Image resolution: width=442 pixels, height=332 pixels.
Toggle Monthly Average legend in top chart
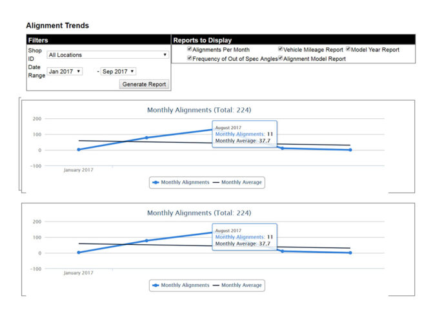237,182
